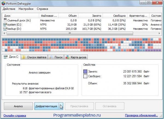This screenshot has height=119, width=164.
Task: Click the 36,3 GB (18%) free cell
Action: [117, 29]
